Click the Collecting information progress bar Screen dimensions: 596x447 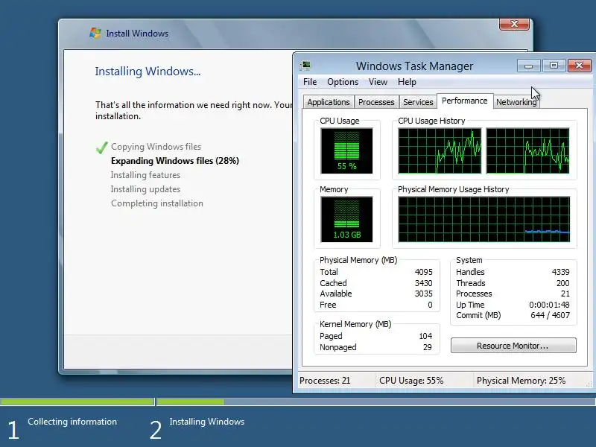[x=77, y=402]
